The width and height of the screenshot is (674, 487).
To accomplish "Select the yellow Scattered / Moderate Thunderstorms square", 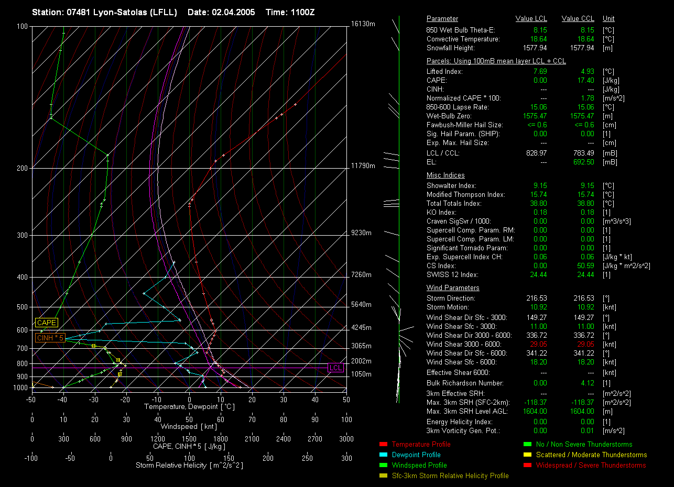I will pyautogui.click(x=527, y=455).
